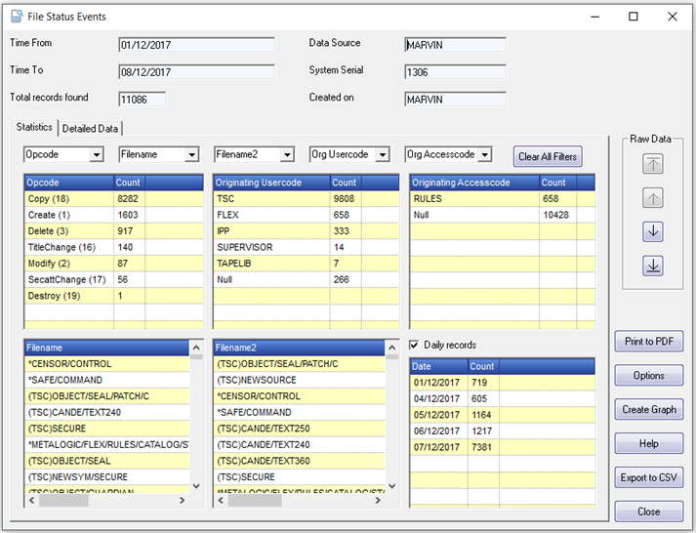This screenshot has width=696, height=533.
Task: Go to next raw data record
Action: 652,231
